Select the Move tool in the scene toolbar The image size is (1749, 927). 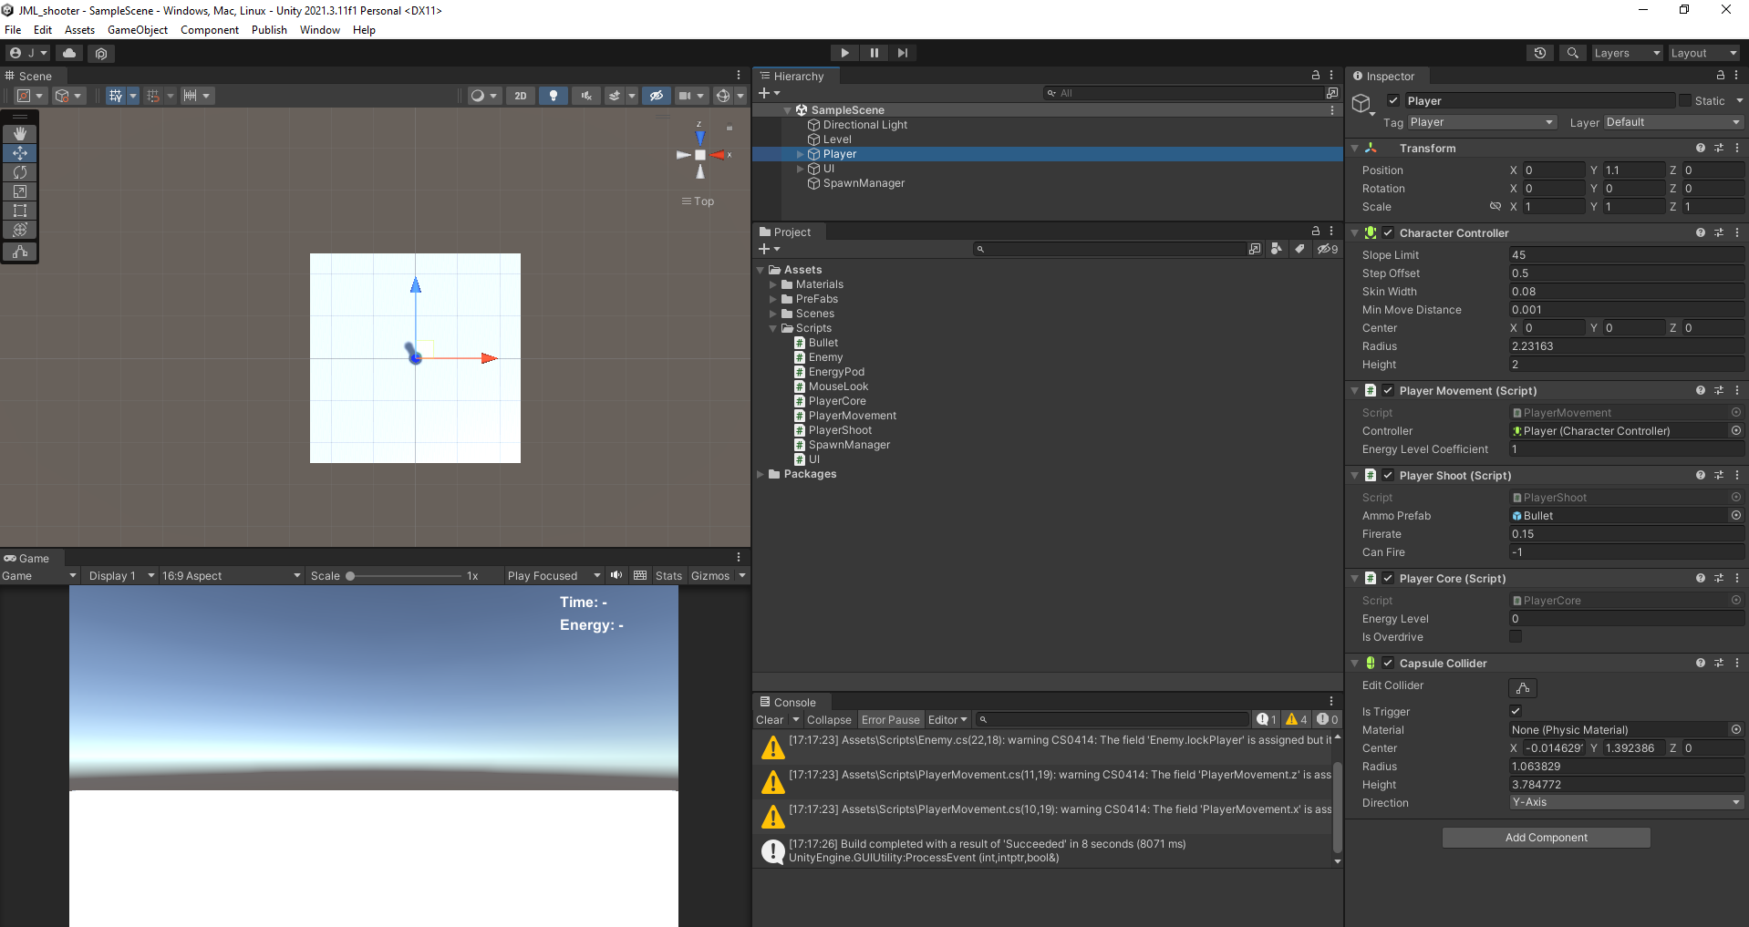pos(19,153)
